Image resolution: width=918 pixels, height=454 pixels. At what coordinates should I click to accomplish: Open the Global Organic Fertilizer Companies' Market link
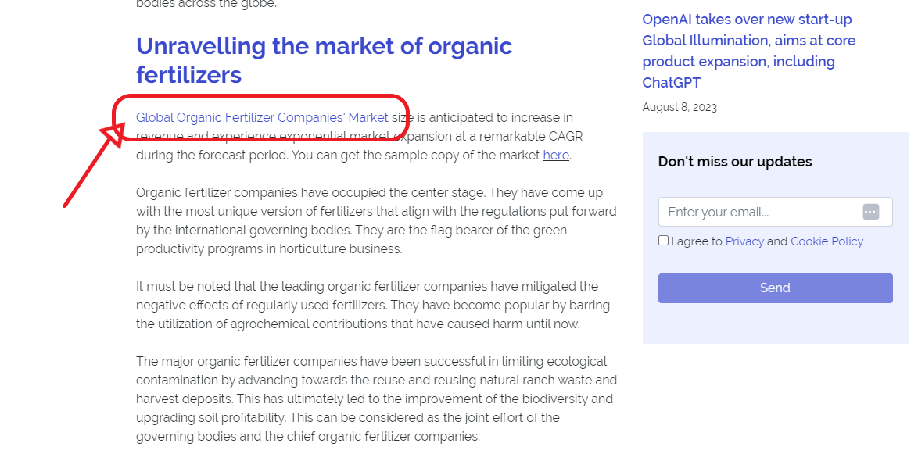click(x=262, y=117)
